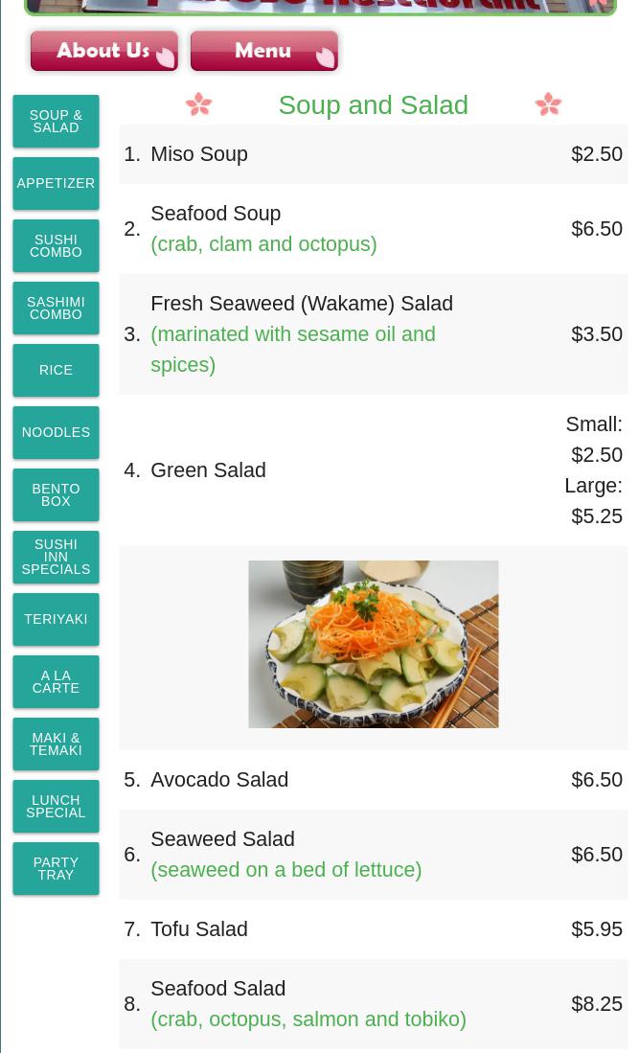View the Rice menu section
Image resolution: width=639 pixels, height=1053 pixels.
coord(56,370)
